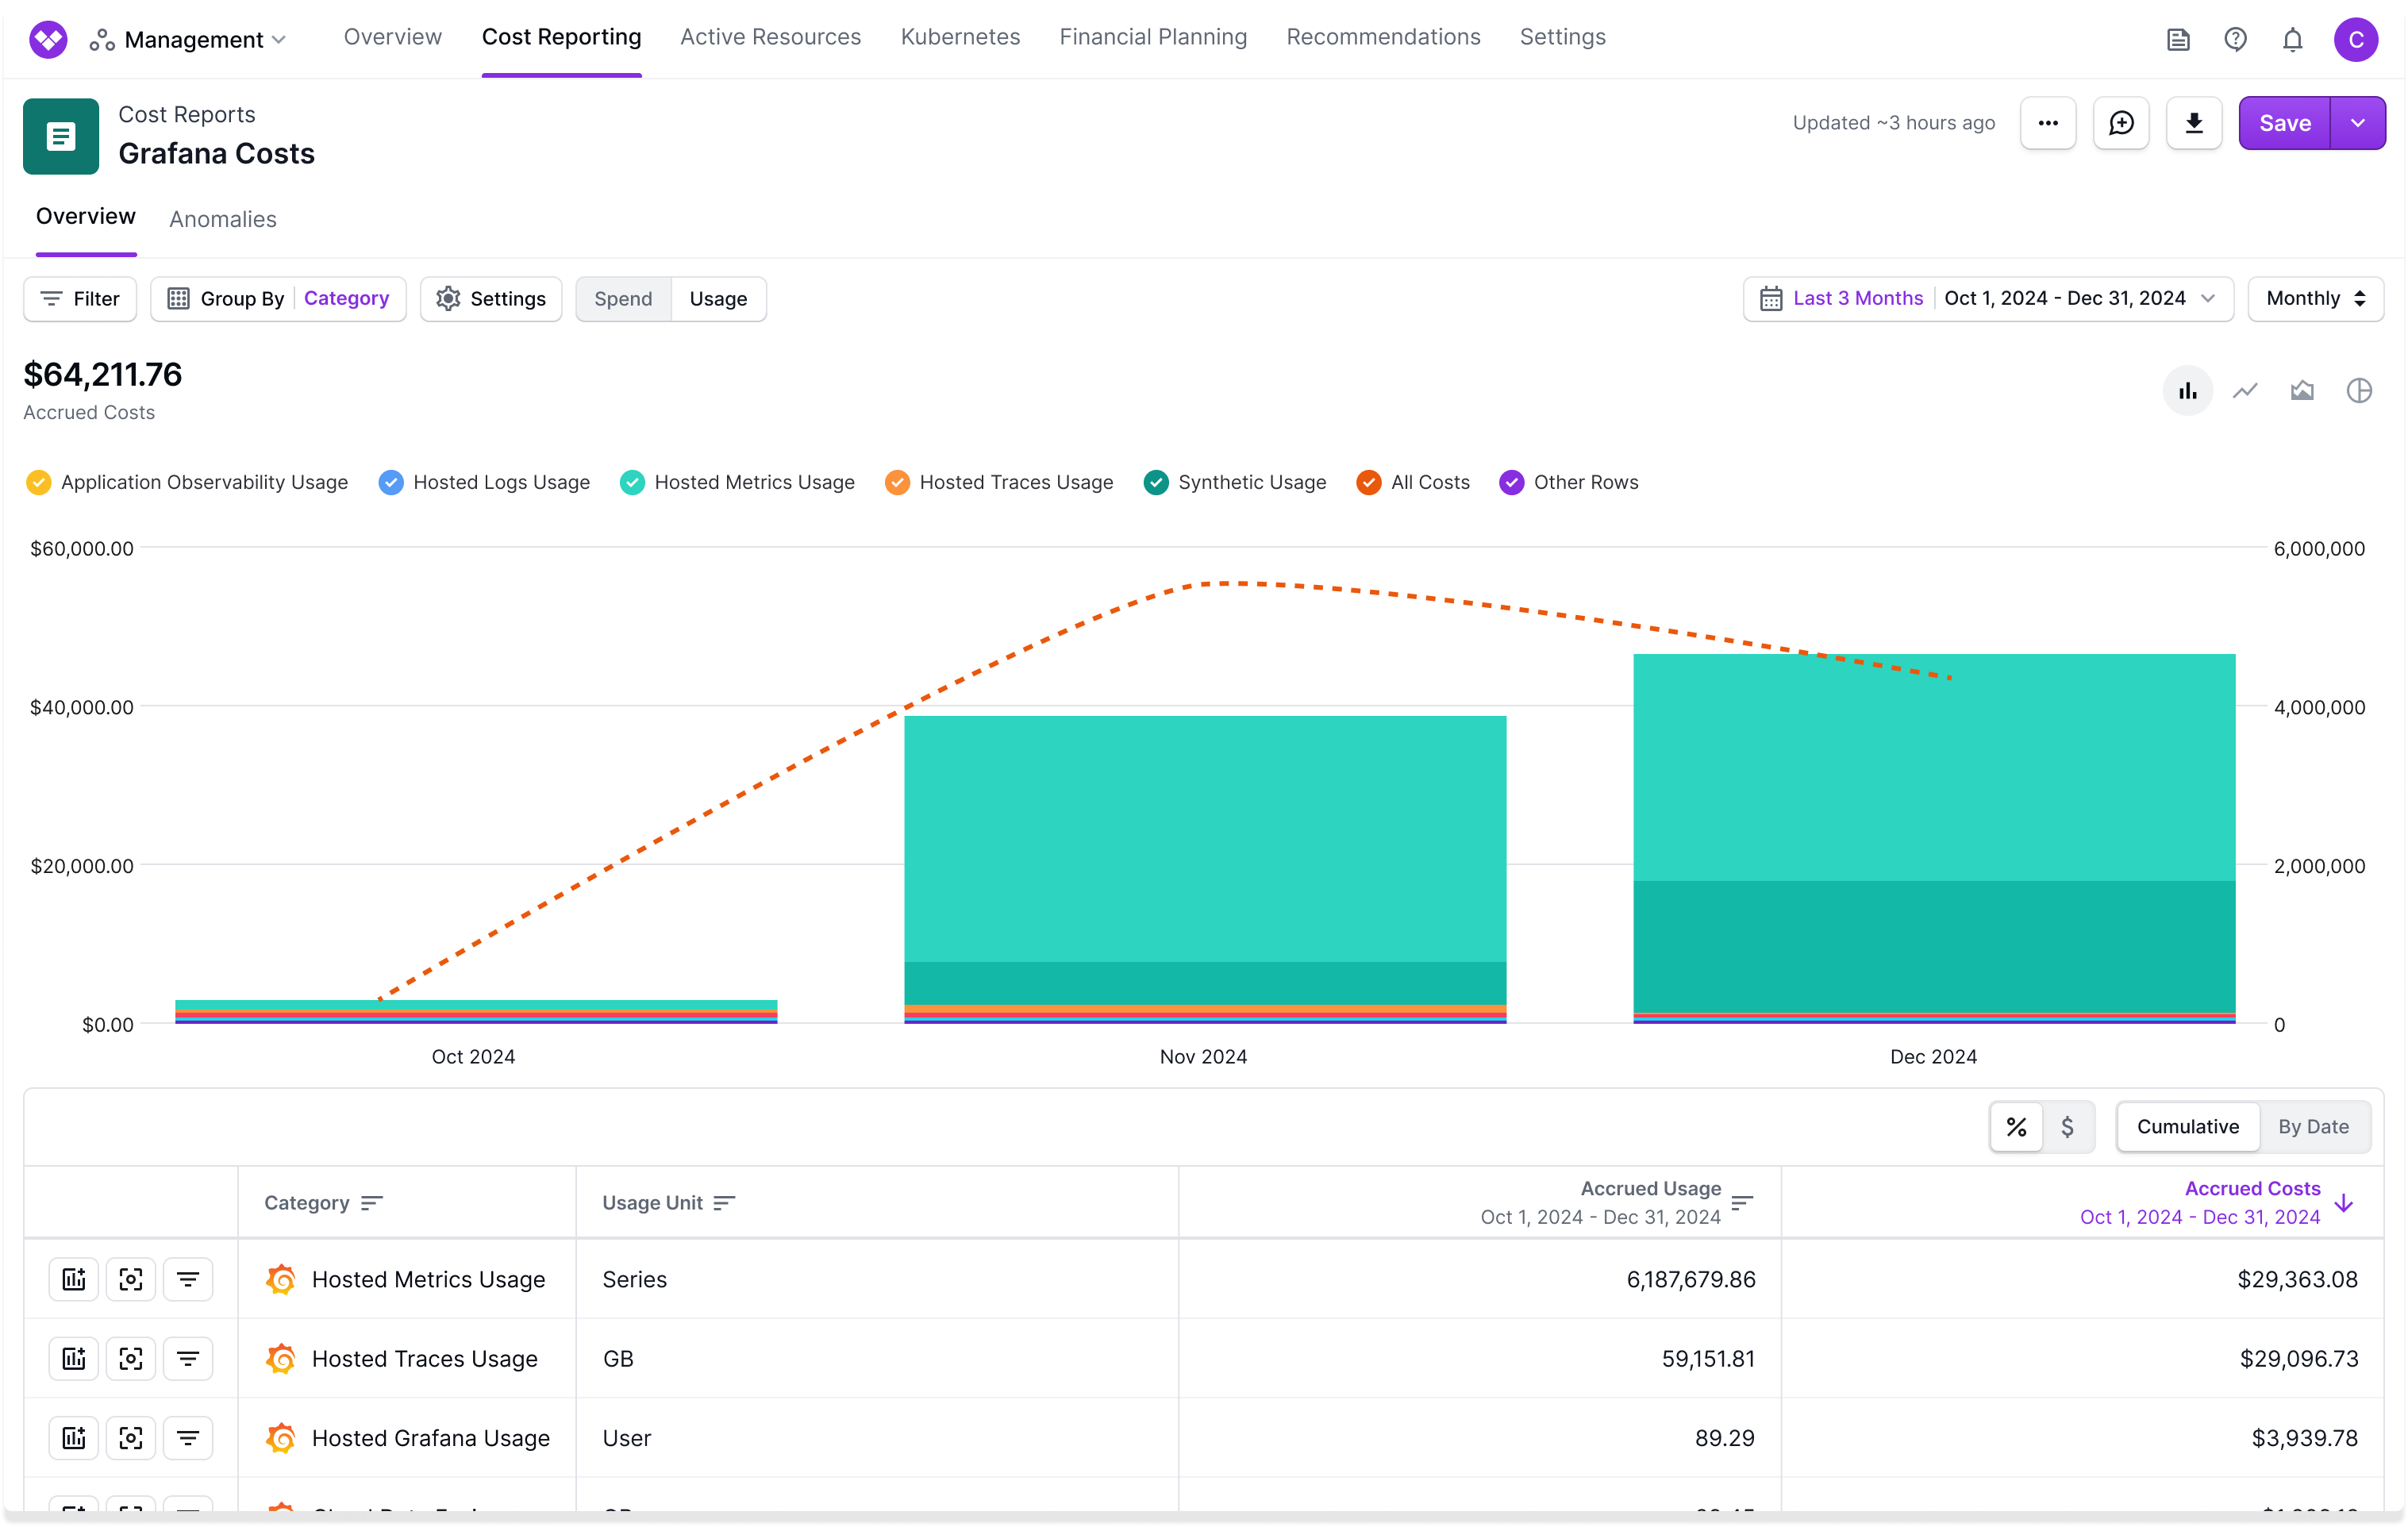Go to Recommendations
The image size is (2408, 1527).
pyautogui.click(x=1383, y=37)
